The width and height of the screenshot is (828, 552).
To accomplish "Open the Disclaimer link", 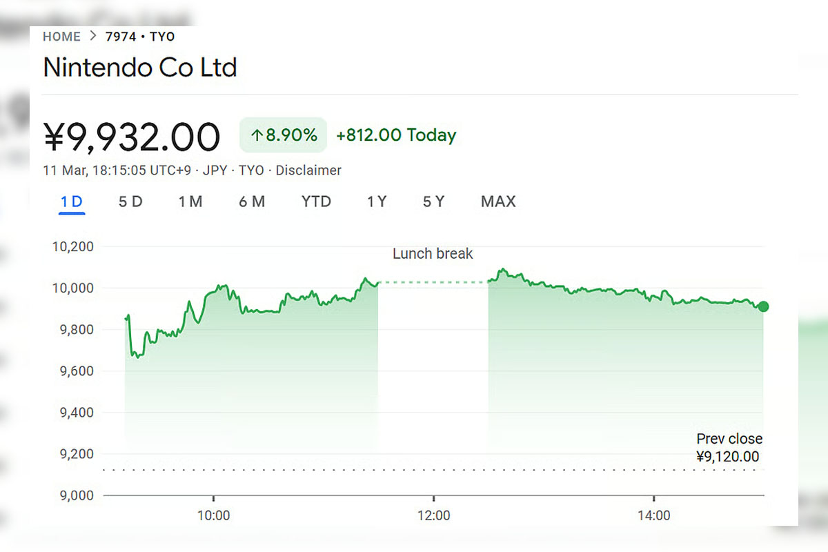I will pyautogui.click(x=308, y=170).
